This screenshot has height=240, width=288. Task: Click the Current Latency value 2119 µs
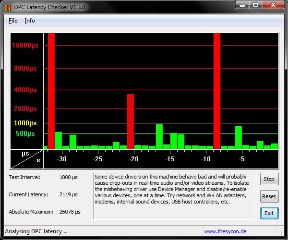point(69,194)
